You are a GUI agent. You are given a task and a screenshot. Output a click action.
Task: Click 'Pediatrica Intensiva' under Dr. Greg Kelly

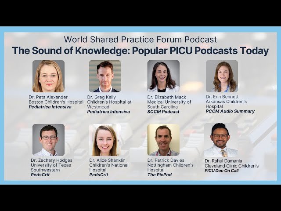(x=108, y=112)
